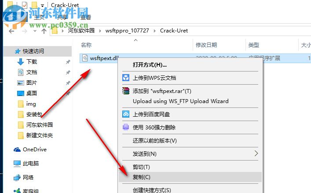Open OneDrive in the sidebar
The height and width of the screenshot is (193, 311).
point(34,150)
